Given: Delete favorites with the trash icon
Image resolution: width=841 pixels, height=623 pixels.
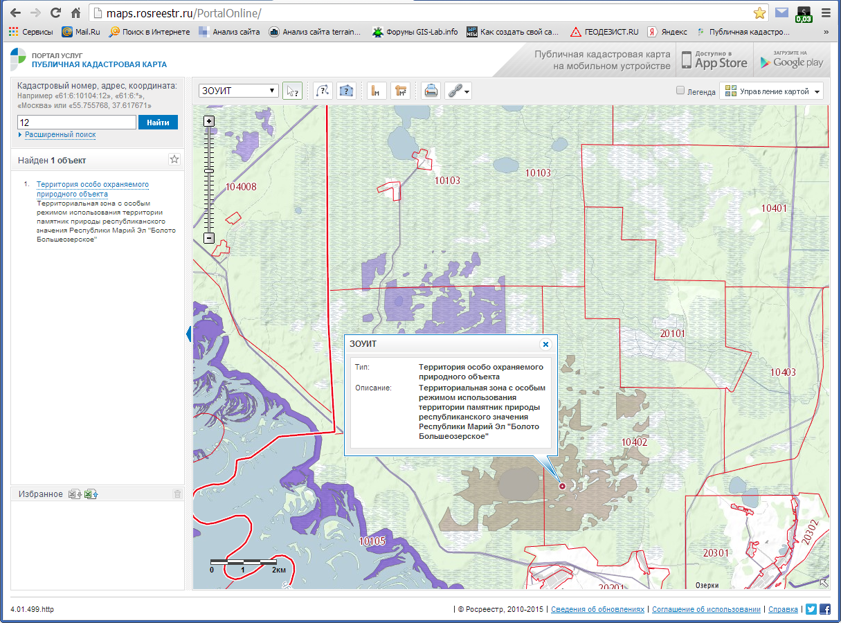Looking at the screenshot, I should [177, 494].
